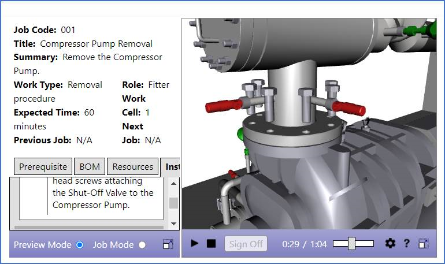The image size is (445, 264).
Task: Click the Role value 'Fitter'
Action: (159, 85)
